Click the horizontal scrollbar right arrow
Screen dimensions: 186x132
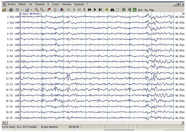point(183,123)
